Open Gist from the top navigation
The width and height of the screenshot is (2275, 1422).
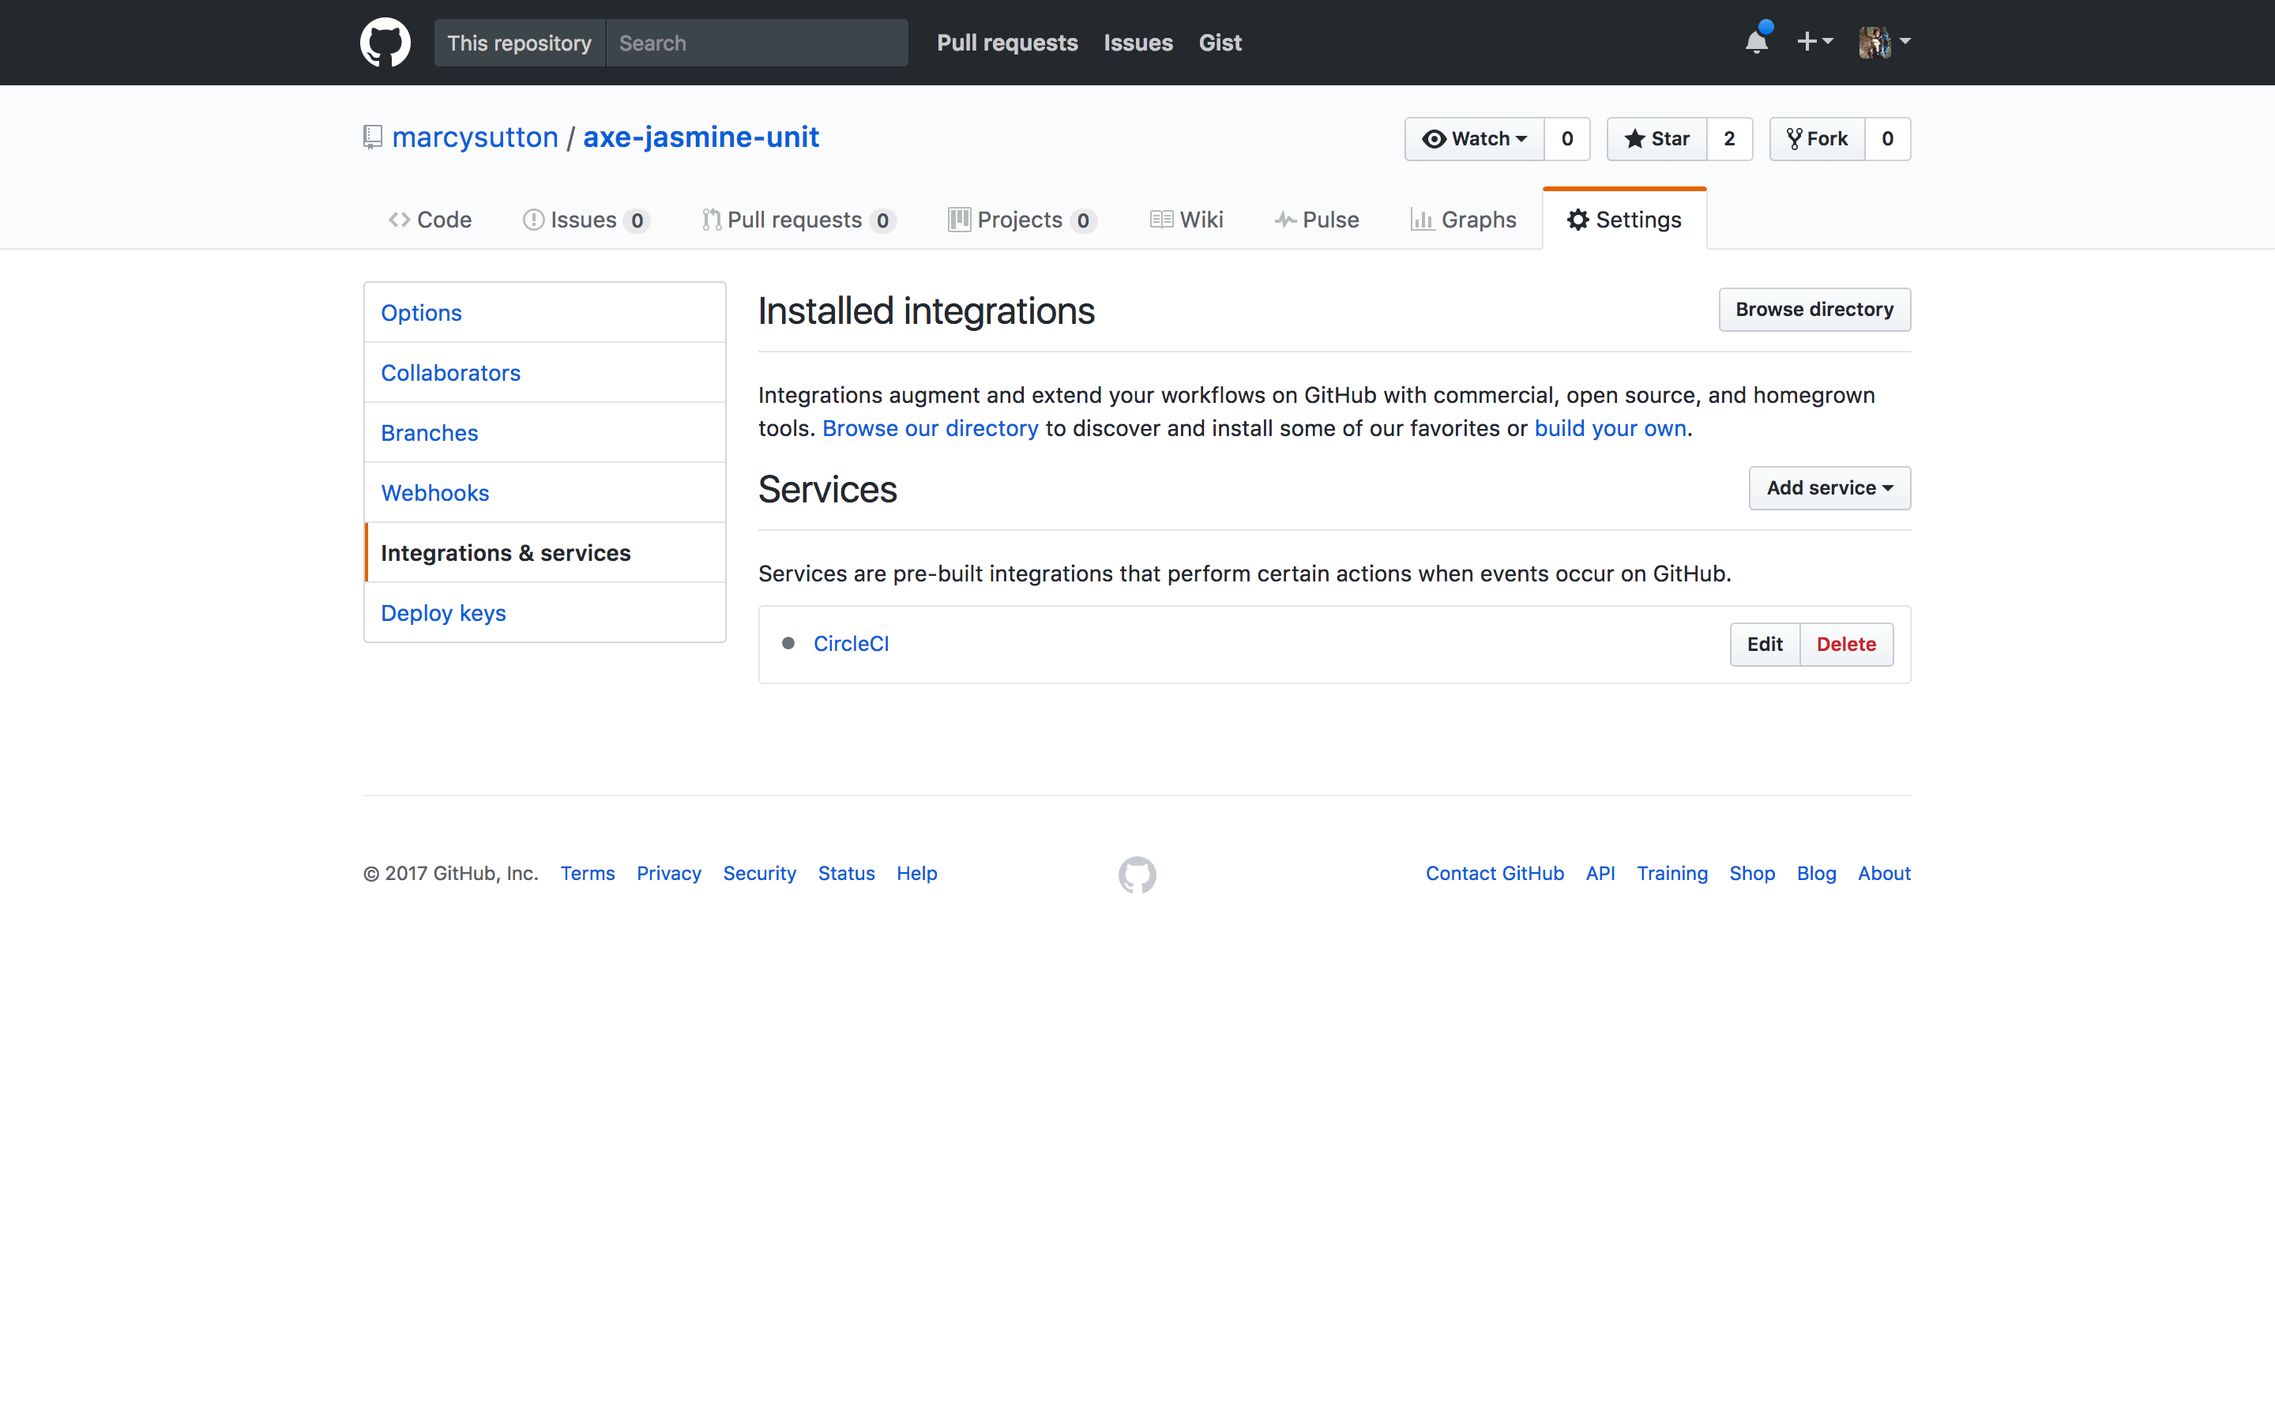click(1220, 43)
